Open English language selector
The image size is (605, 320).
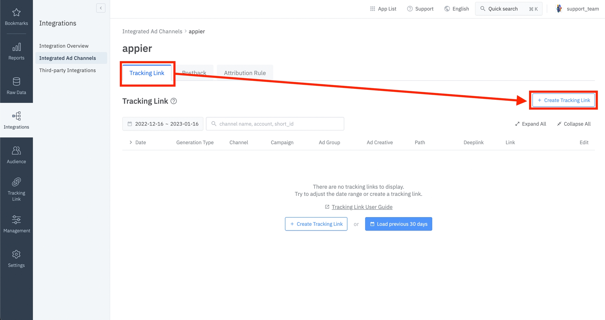click(x=456, y=9)
